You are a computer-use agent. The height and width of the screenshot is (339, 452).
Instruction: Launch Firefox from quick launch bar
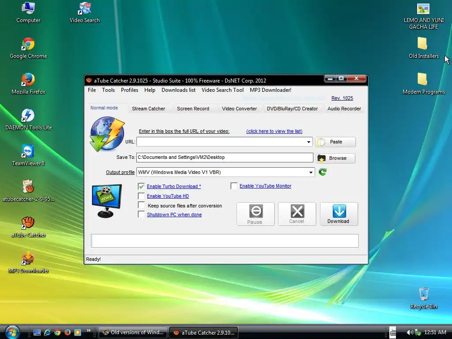click(x=68, y=332)
